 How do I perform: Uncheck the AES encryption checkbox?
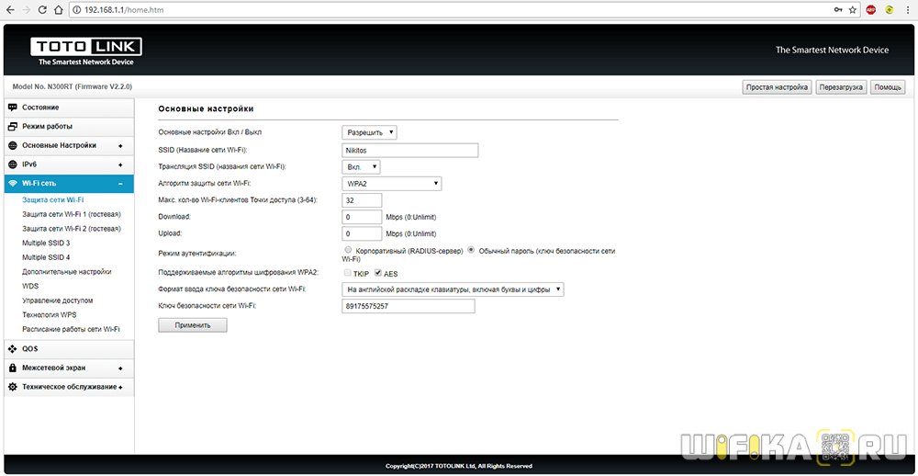[x=378, y=273]
